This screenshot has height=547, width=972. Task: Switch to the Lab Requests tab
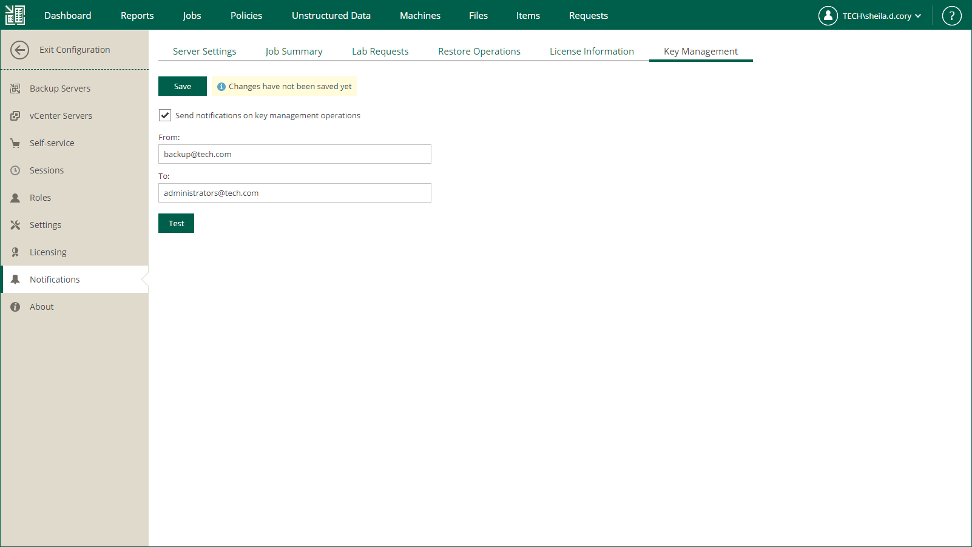[380, 52]
